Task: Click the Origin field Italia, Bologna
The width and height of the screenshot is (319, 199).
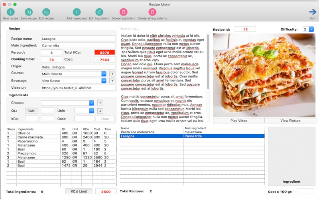Action: tap(78, 67)
